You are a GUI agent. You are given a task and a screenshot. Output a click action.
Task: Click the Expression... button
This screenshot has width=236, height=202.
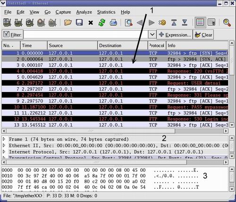pyautogui.click(x=175, y=34)
